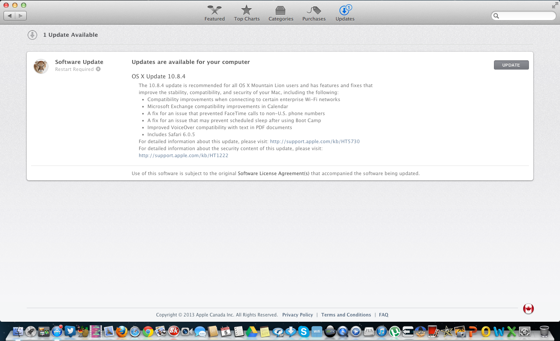Open FaceTime from the dock
560x341 pixels.
[x=186, y=331]
